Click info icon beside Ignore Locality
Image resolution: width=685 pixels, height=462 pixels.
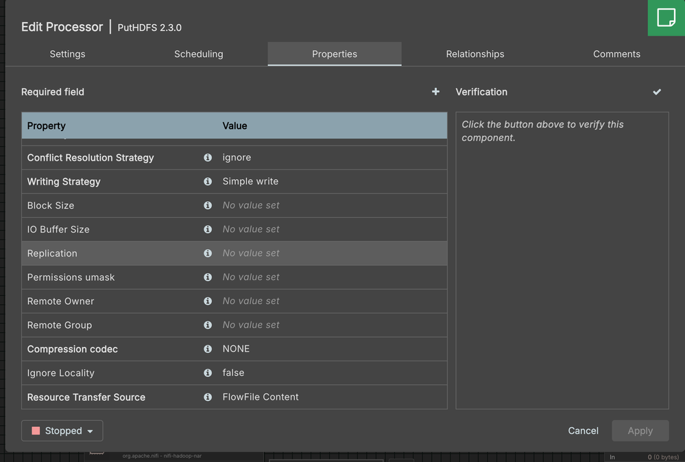[208, 373]
